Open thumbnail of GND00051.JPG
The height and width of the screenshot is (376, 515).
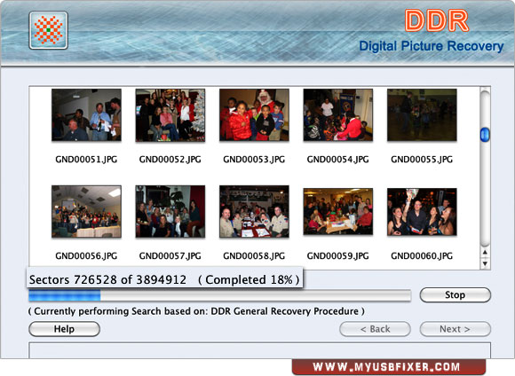click(86, 114)
